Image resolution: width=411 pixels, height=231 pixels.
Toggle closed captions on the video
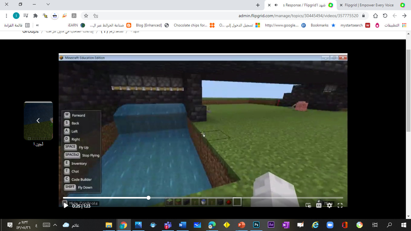[319, 206]
